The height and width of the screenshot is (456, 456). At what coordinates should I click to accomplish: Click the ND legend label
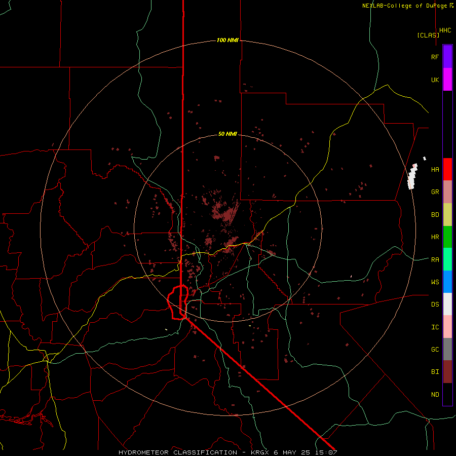click(x=435, y=395)
